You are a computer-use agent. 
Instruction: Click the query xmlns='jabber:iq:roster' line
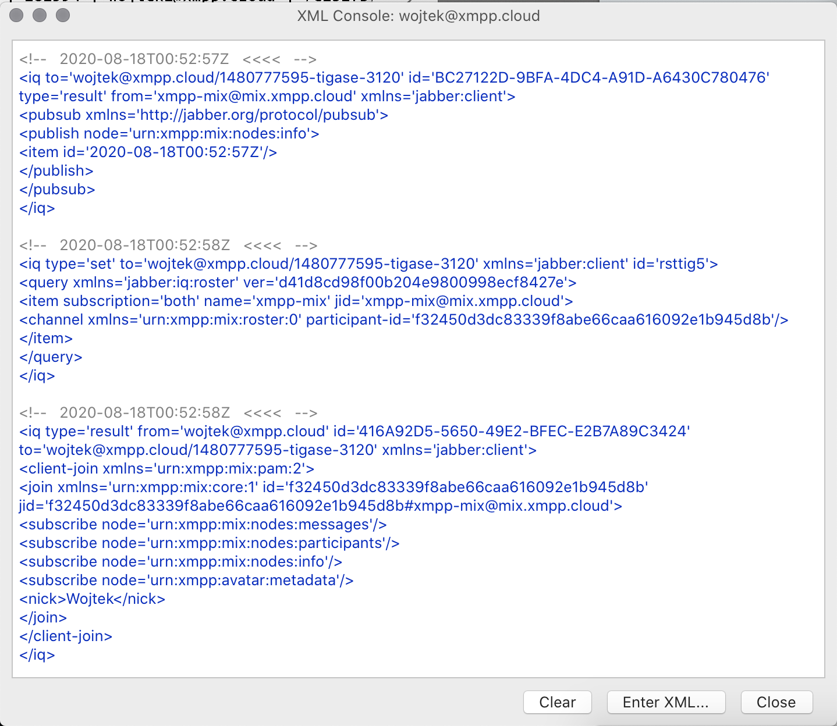[x=298, y=283]
